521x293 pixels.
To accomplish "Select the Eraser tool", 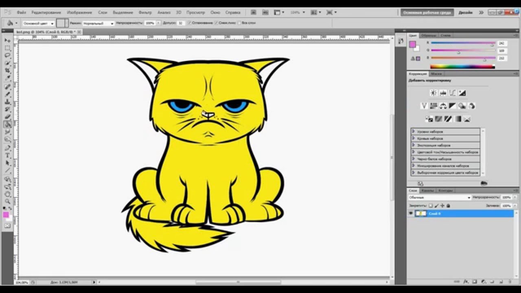I will (x=7, y=117).
